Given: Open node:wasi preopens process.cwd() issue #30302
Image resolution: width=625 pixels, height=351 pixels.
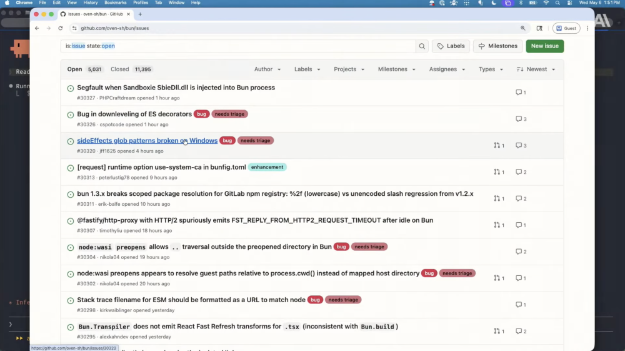Looking at the screenshot, I should [248, 273].
